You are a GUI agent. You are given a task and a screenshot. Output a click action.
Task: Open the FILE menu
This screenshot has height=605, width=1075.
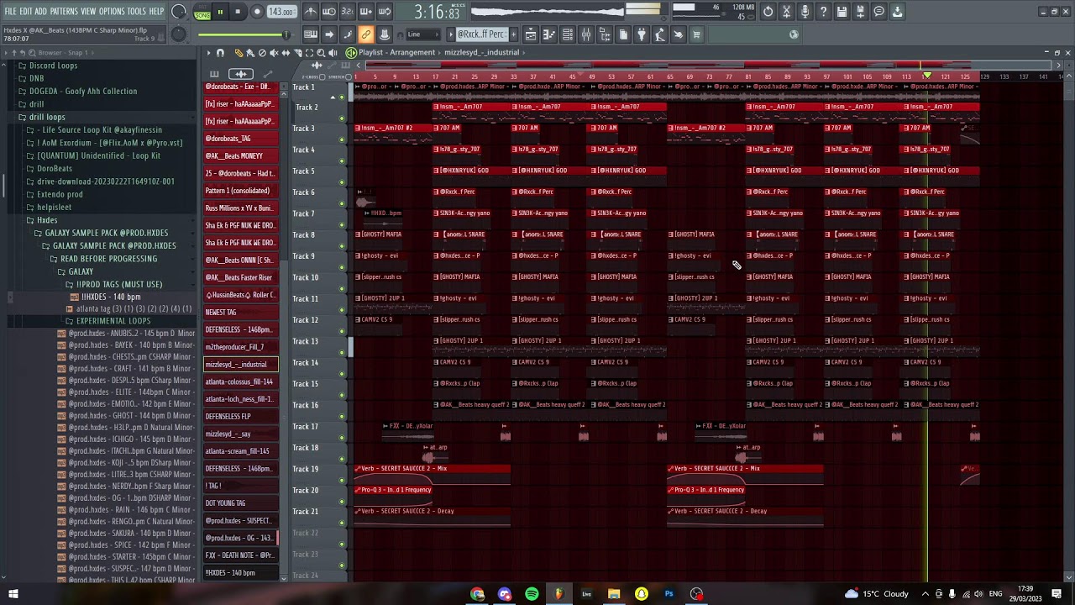[x=11, y=12]
